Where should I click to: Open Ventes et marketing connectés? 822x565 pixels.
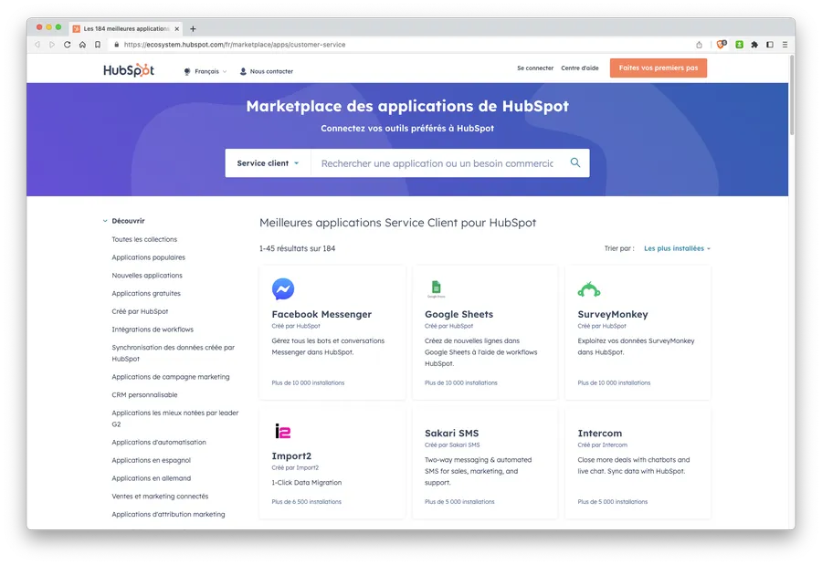coord(160,497)
